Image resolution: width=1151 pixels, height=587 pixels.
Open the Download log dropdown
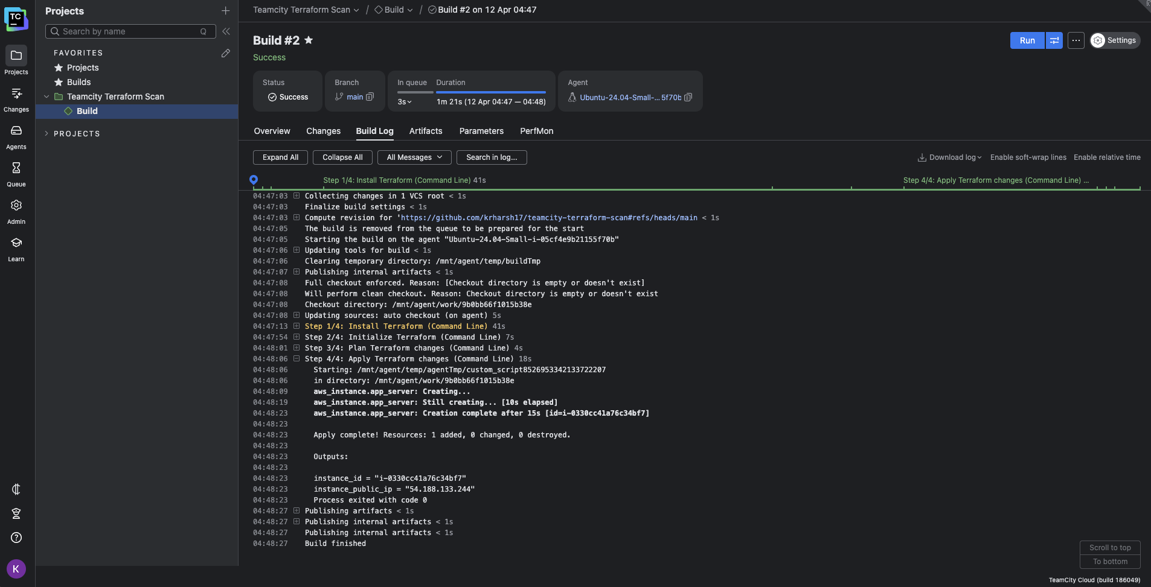point(979,157)
